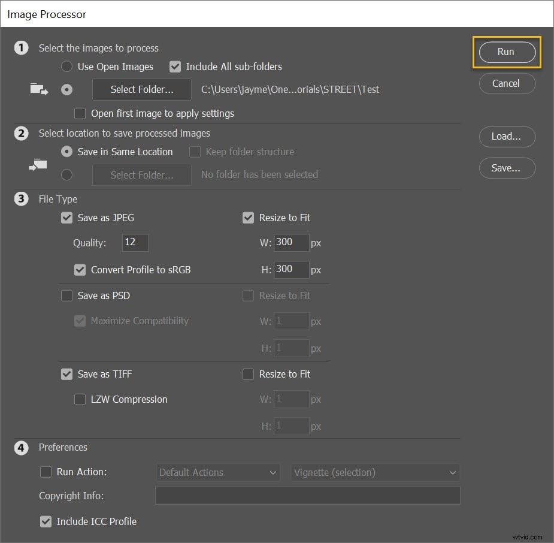
Task: Uncheck Save as TIFF
Action: 66,374
